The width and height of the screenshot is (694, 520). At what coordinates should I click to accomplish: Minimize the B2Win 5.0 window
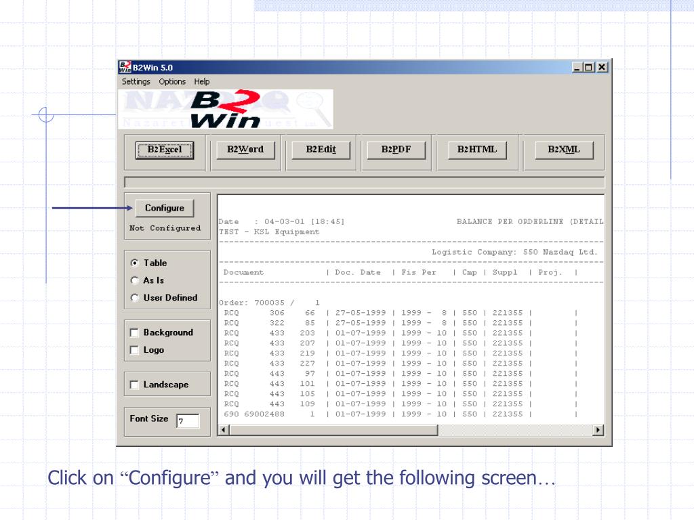pos(577,67)
